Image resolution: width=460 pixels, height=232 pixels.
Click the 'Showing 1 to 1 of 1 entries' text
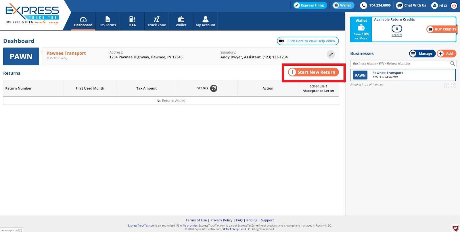pyautogui.click(x=367, y=85)
